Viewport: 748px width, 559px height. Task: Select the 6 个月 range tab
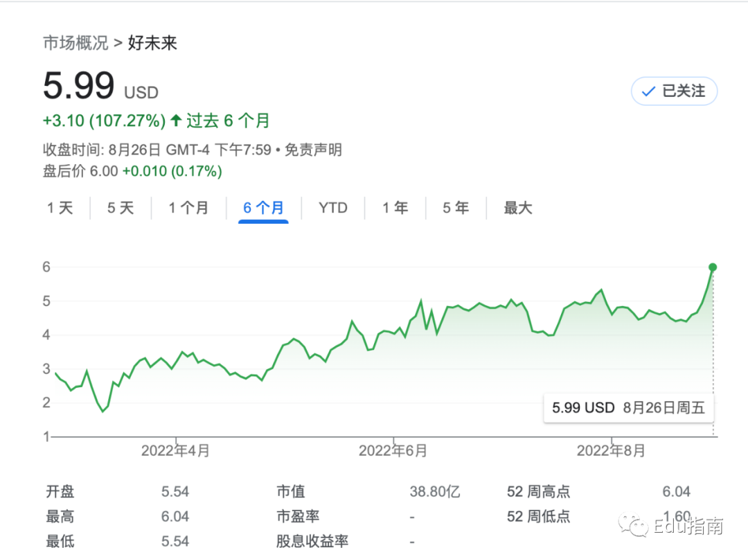point(263,208)
